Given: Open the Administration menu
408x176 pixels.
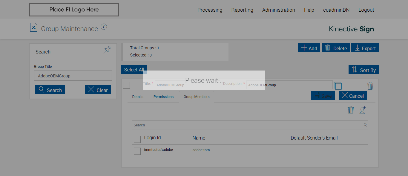Looking at the screenshot, I should (x=278, y=10).
